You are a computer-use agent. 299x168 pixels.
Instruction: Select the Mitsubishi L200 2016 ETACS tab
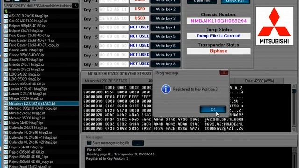click(106, 81)
